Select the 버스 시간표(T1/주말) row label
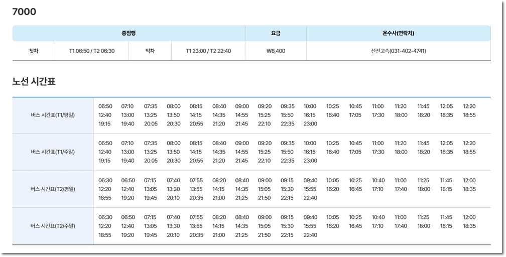 point(53,152)
